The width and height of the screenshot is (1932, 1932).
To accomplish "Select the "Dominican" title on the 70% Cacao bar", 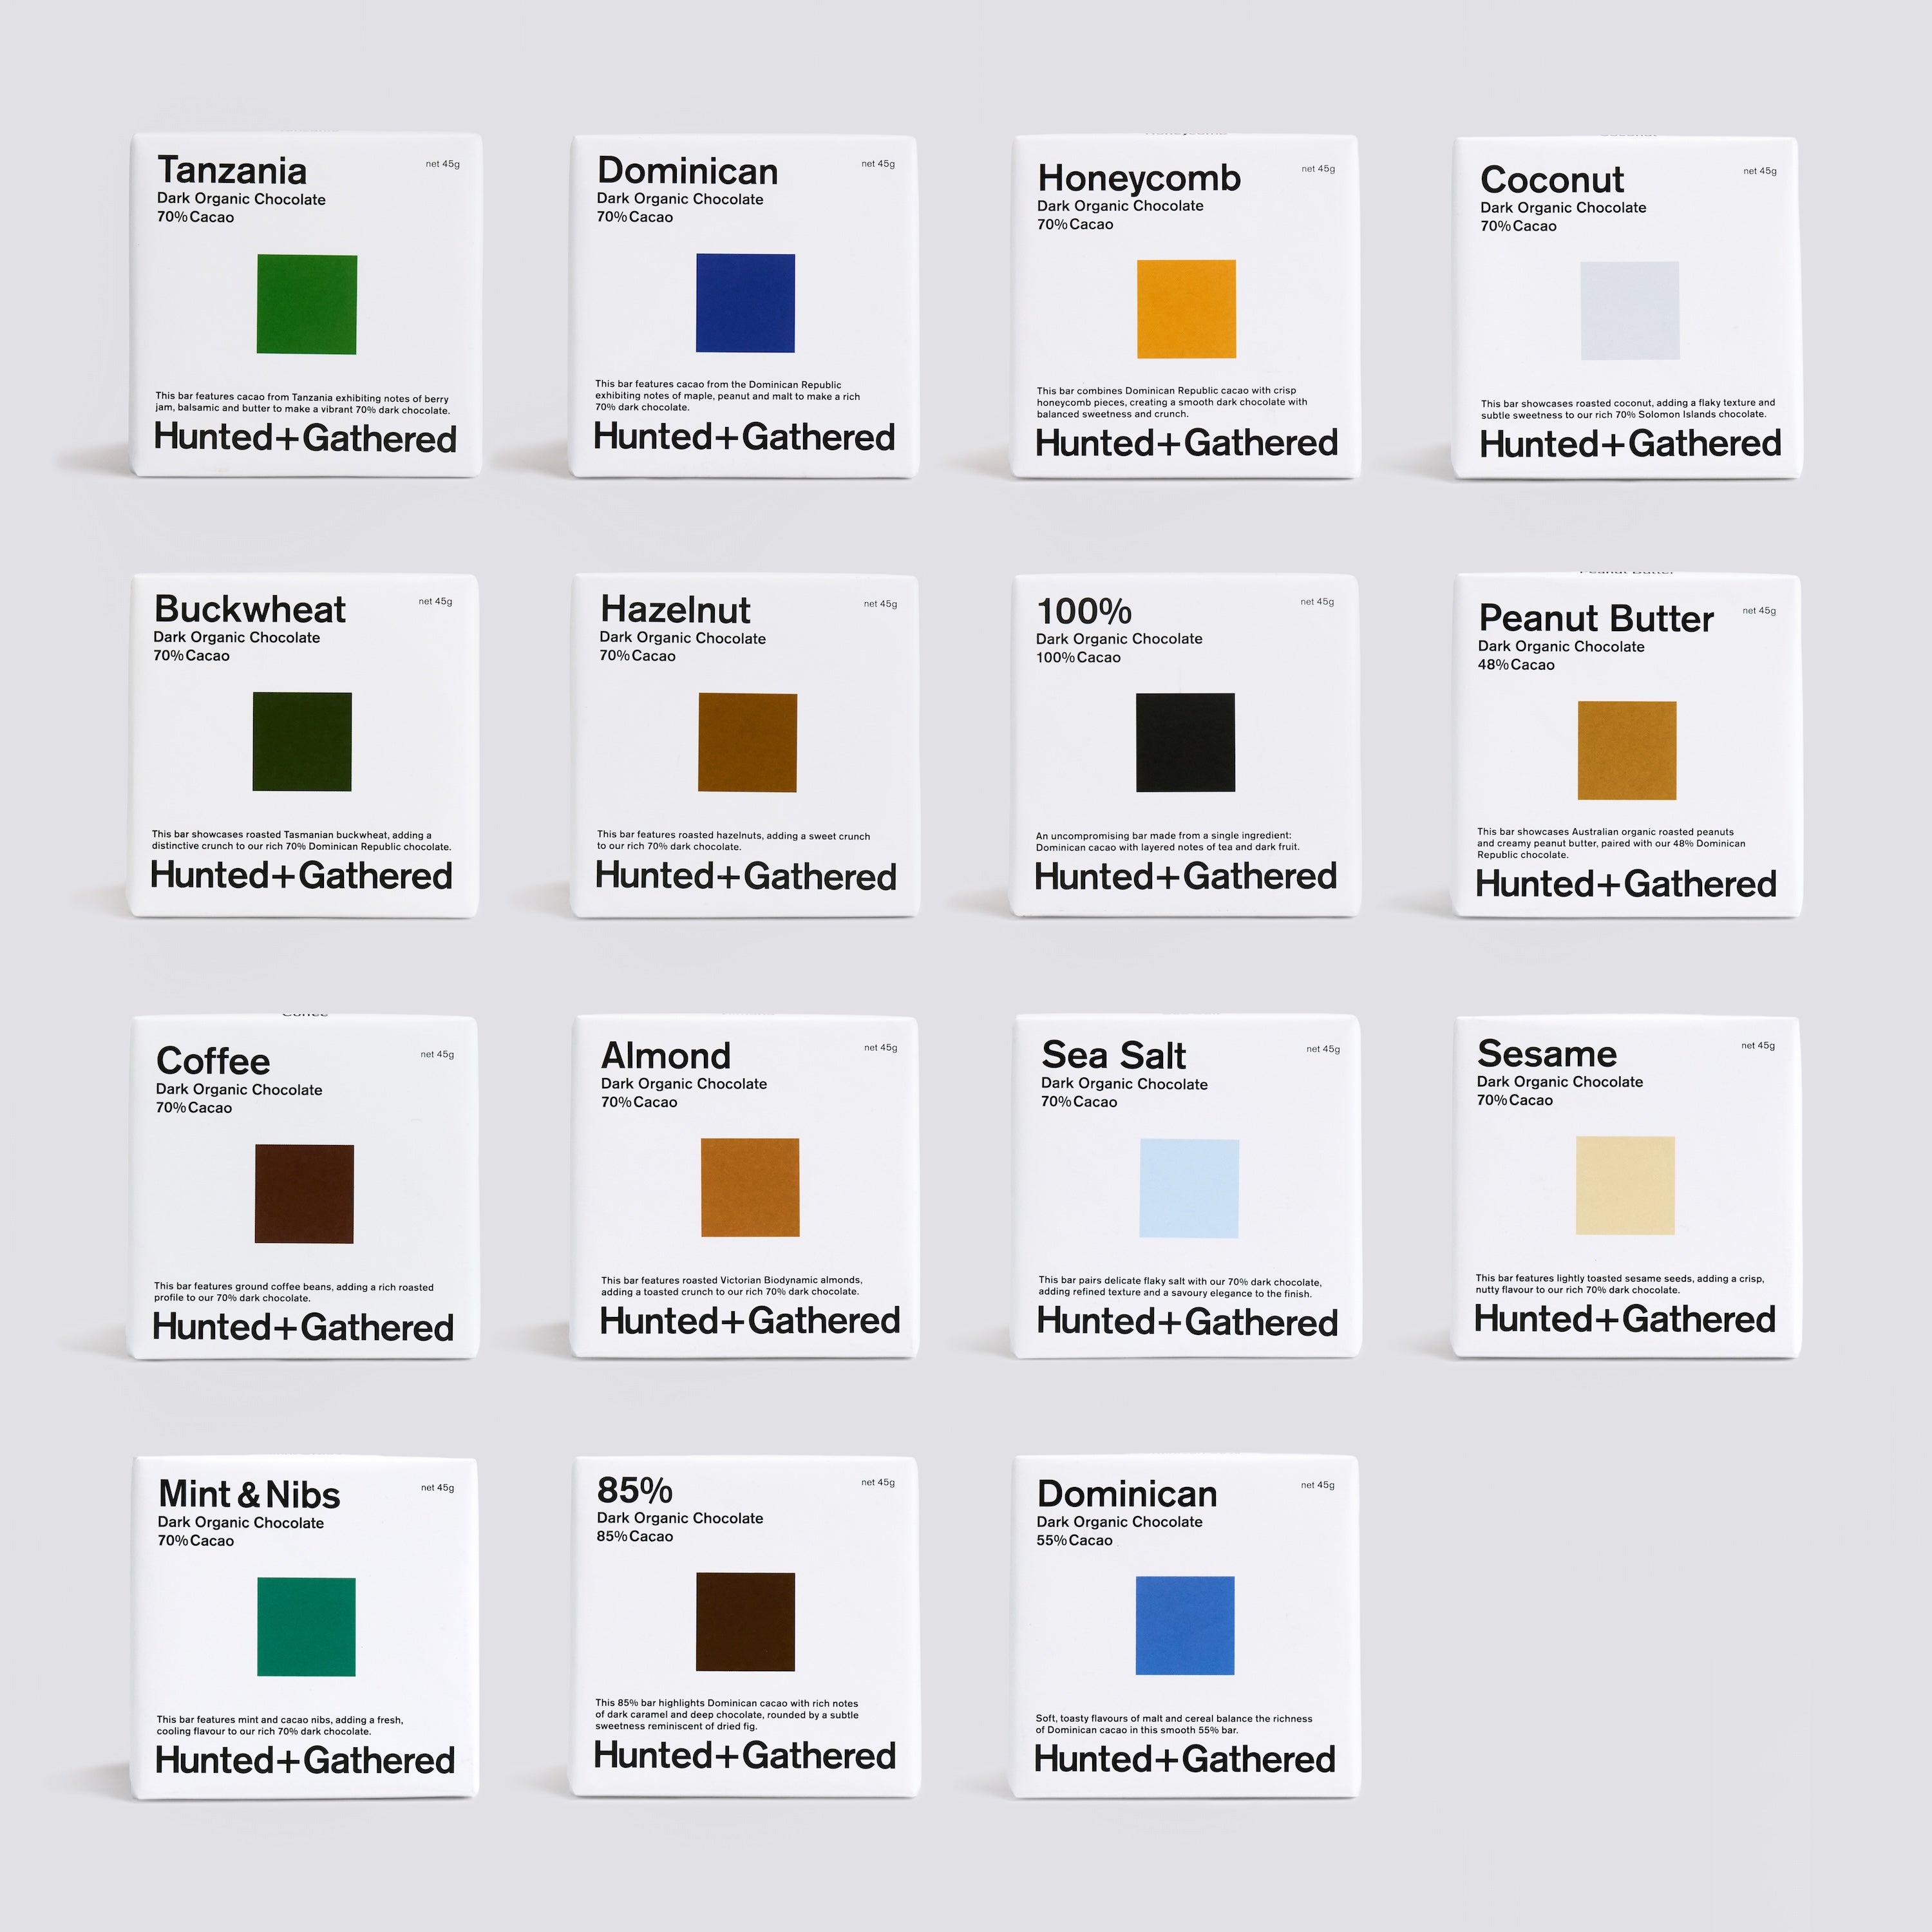I will click(688, 171).
